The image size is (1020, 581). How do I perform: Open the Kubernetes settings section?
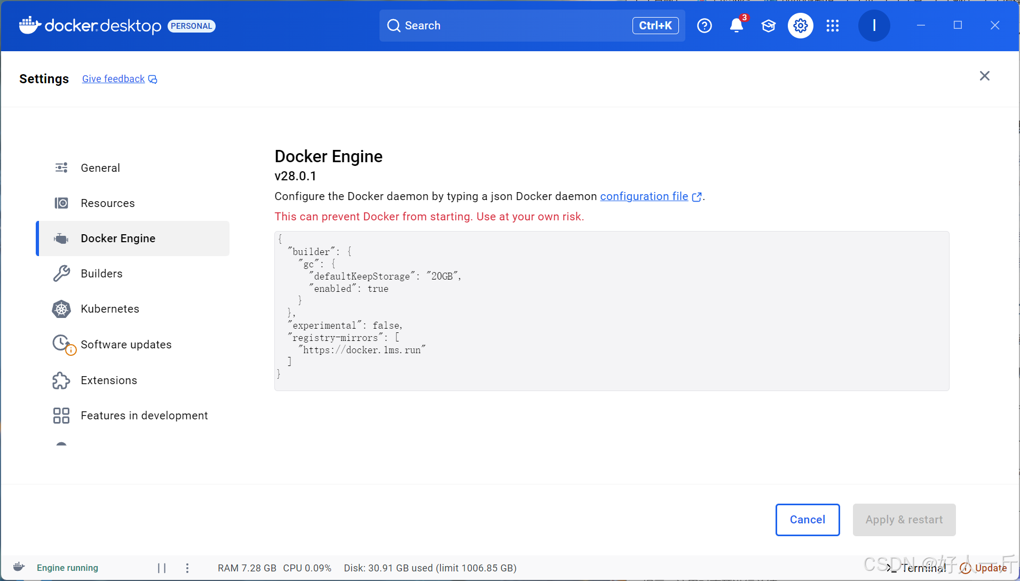pyautogui.click(x=133, y=309)
